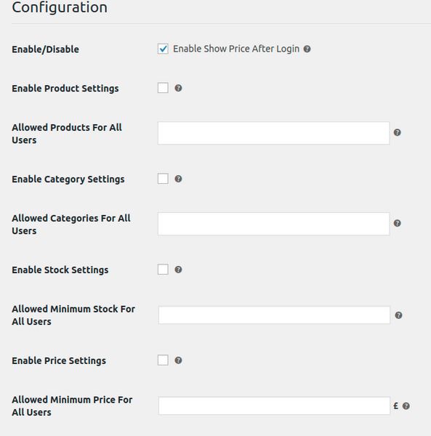Click the Enable Show Price After Login label

[x=236, y=49]
